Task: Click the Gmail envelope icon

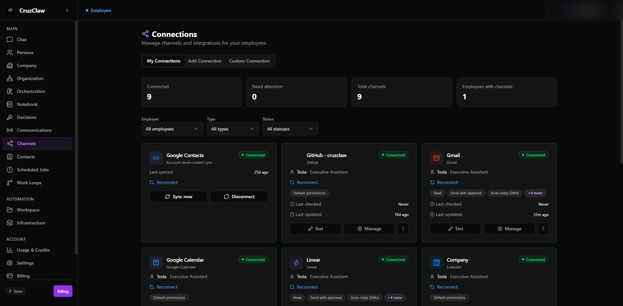Action: tap(436, 158)
